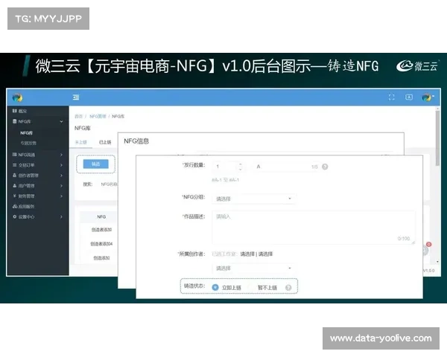Expand the 设置中心 sidebar chevron
447x357 pixels.
[61, 217]
